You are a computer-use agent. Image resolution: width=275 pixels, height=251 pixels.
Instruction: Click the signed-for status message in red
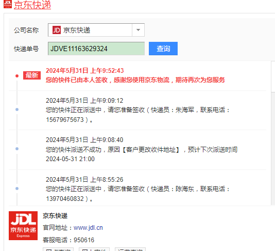click(x=135, y=80)
